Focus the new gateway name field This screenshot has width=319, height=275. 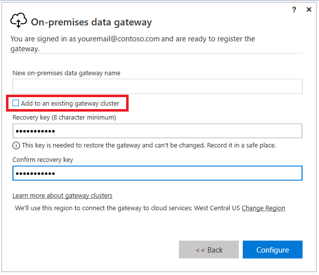pos(158,86)
